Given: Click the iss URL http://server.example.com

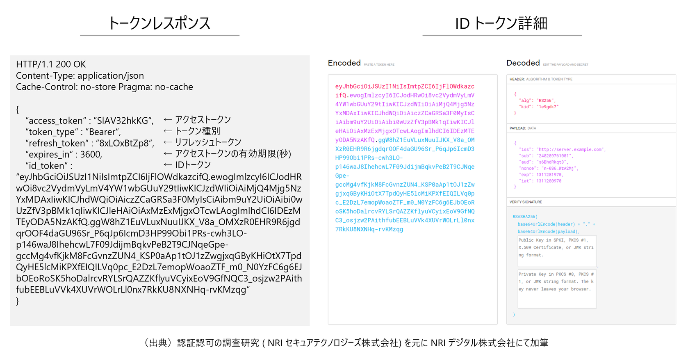Looking at the screenshot, I should coord(570,150).
